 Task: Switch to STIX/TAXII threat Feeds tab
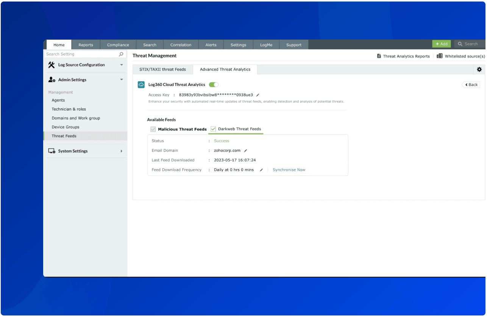point(162,69)
